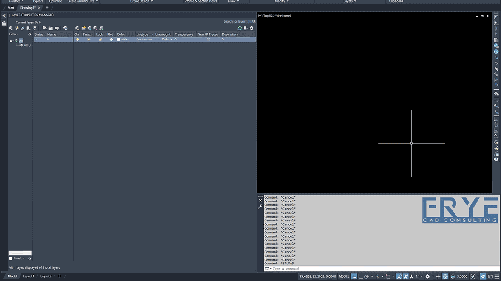Image resolution: width=501 pixels, height=281 pixels.
Task: Click the white color swatch of layer 0
Action: point(118,40)
